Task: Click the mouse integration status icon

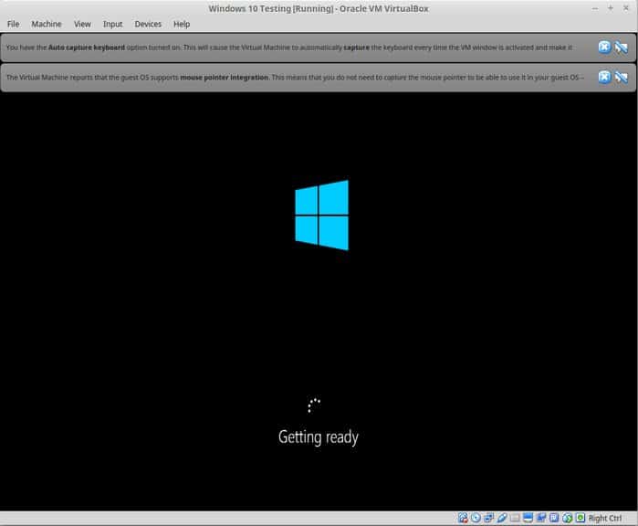Action: tap(567, 518)
